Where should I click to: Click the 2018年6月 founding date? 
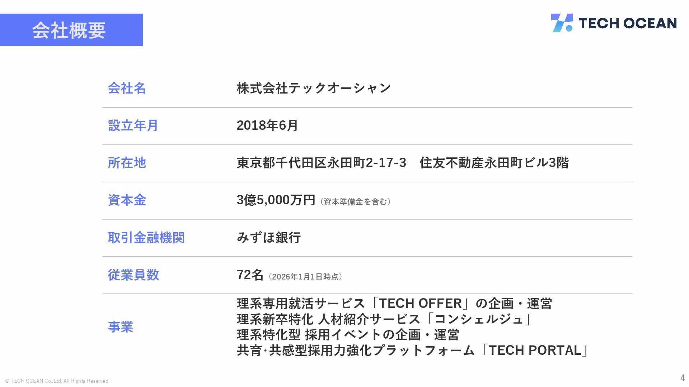coord(267,125)
